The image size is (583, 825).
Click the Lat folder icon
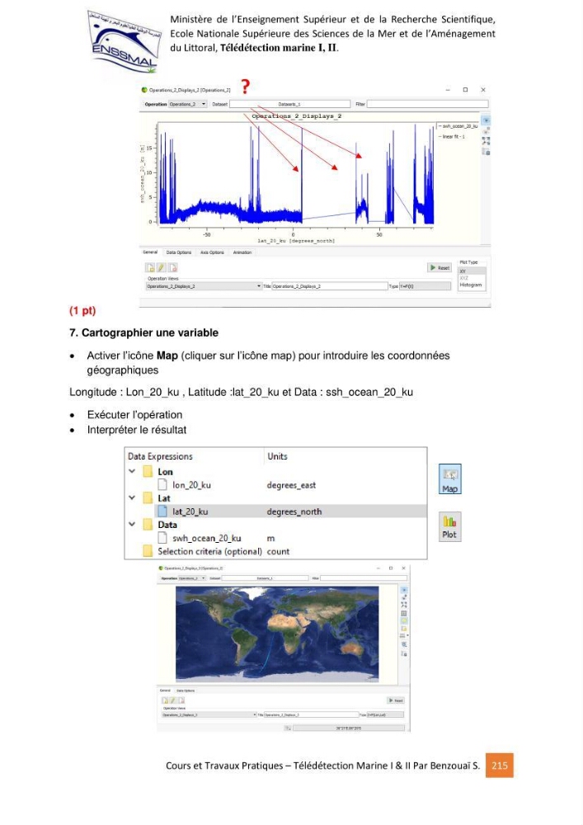pyautogui.click(x=148, y=497)
